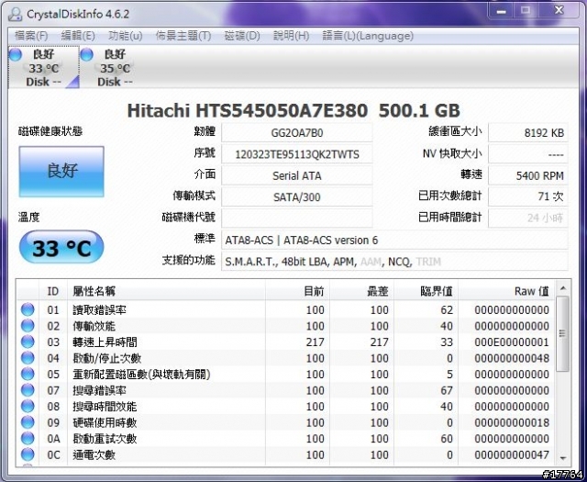This screenshot has height=482, width=587.
Task: Minimize the CrystalDiskInfo window
Action: tap(502, 11)
